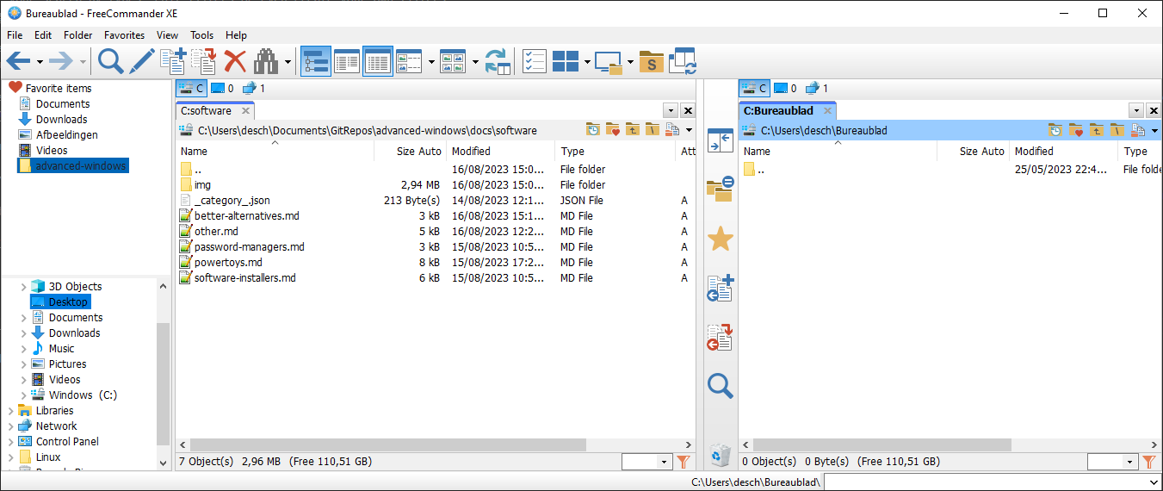Click the binoculars view icon
Viewport: 1163px width, 491px height.
266,61
